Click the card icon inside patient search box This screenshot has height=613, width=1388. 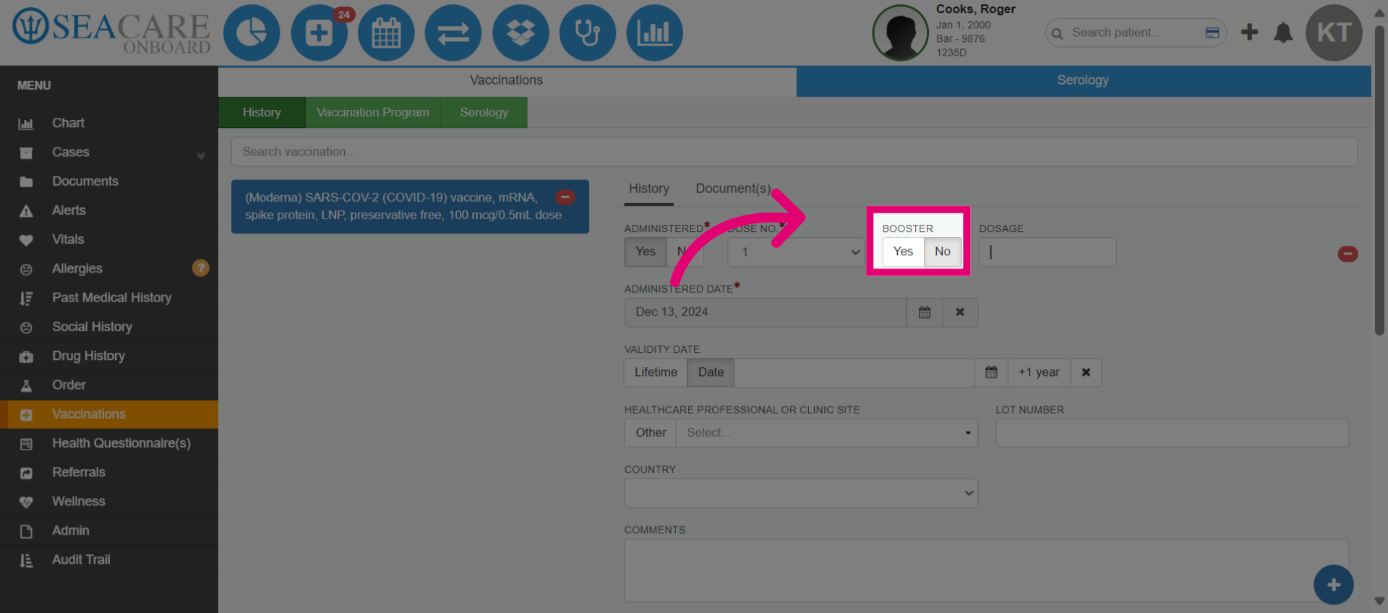(x=1212, y=33)
